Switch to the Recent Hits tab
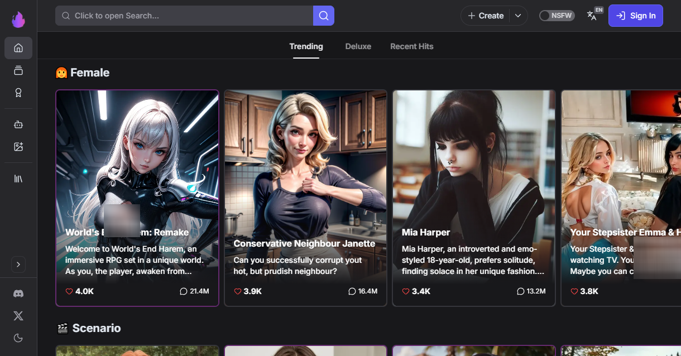This screenshot has height=356, width=681. pyautogui.click(x=411, y=46)
